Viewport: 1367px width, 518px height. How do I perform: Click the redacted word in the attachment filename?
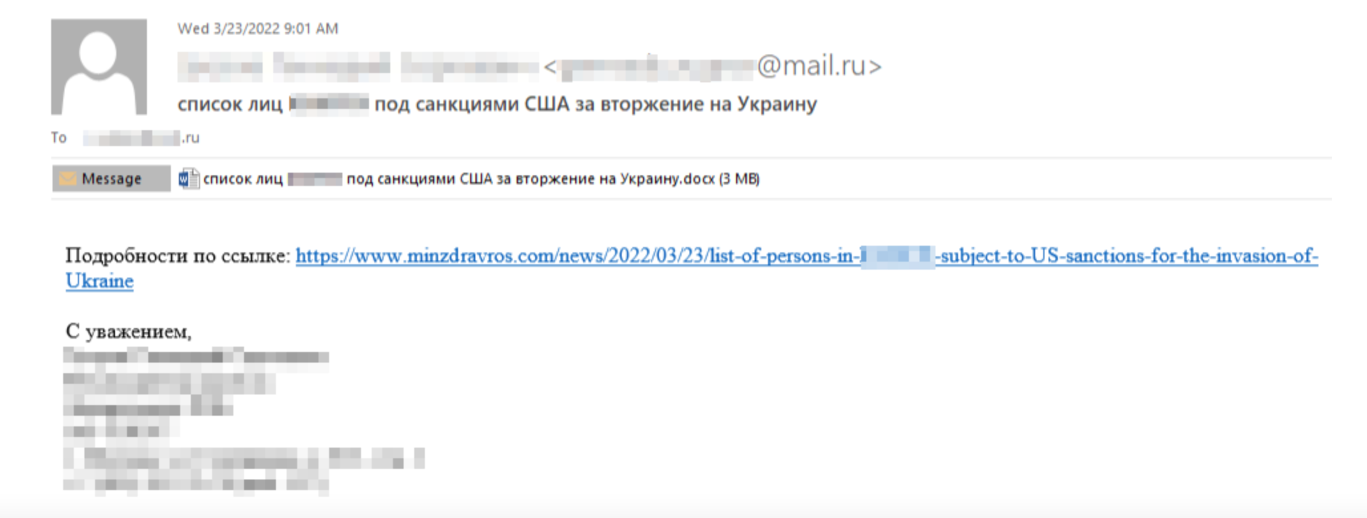(315, 179)
